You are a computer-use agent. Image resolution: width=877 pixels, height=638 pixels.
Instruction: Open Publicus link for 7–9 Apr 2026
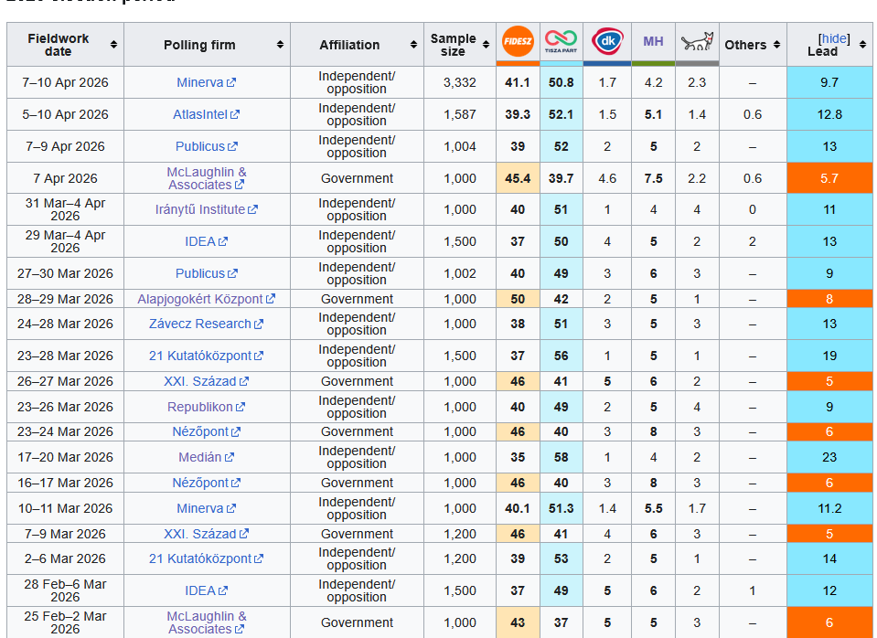coord(207,146)
